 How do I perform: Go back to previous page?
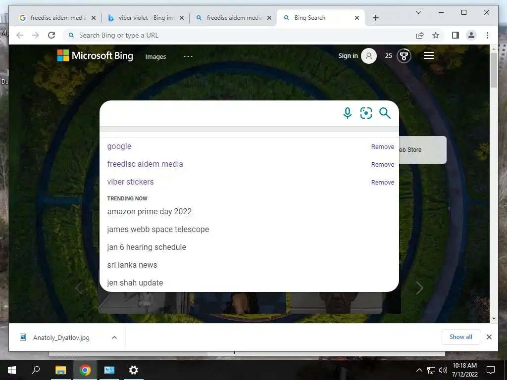coord(20,35)
